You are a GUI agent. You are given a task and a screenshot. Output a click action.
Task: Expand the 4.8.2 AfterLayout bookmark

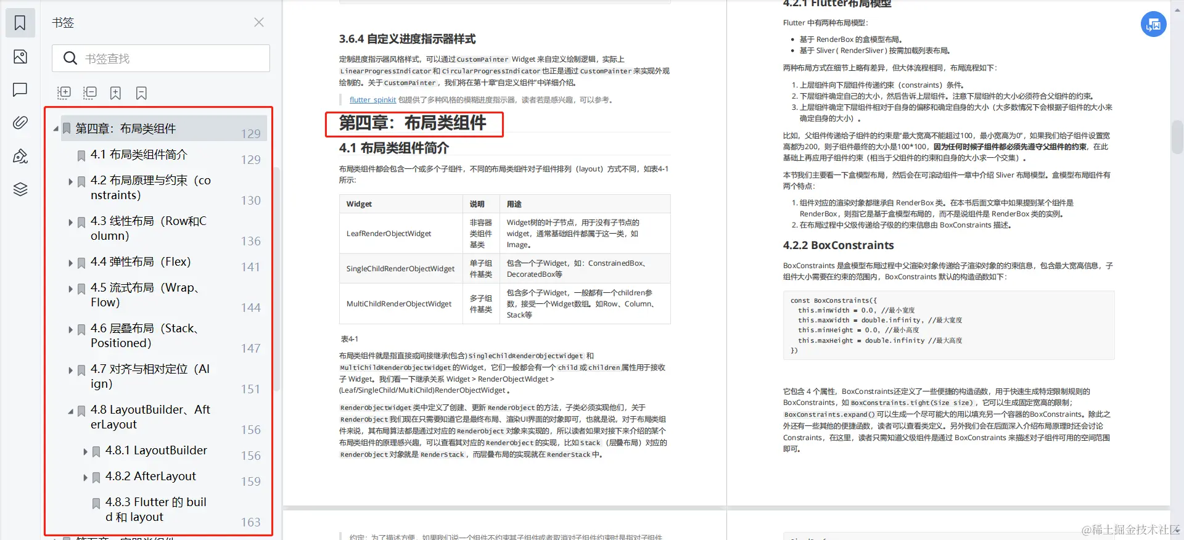pos(85,478)
